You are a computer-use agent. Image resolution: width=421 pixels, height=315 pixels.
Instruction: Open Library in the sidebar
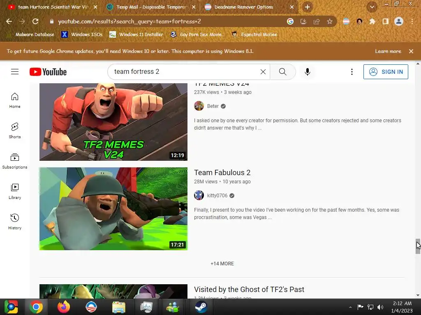(15, 191)
